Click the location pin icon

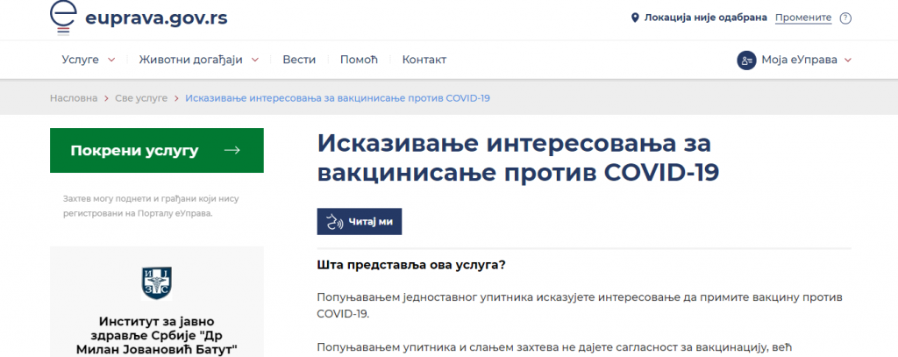(x=636, y=18)
